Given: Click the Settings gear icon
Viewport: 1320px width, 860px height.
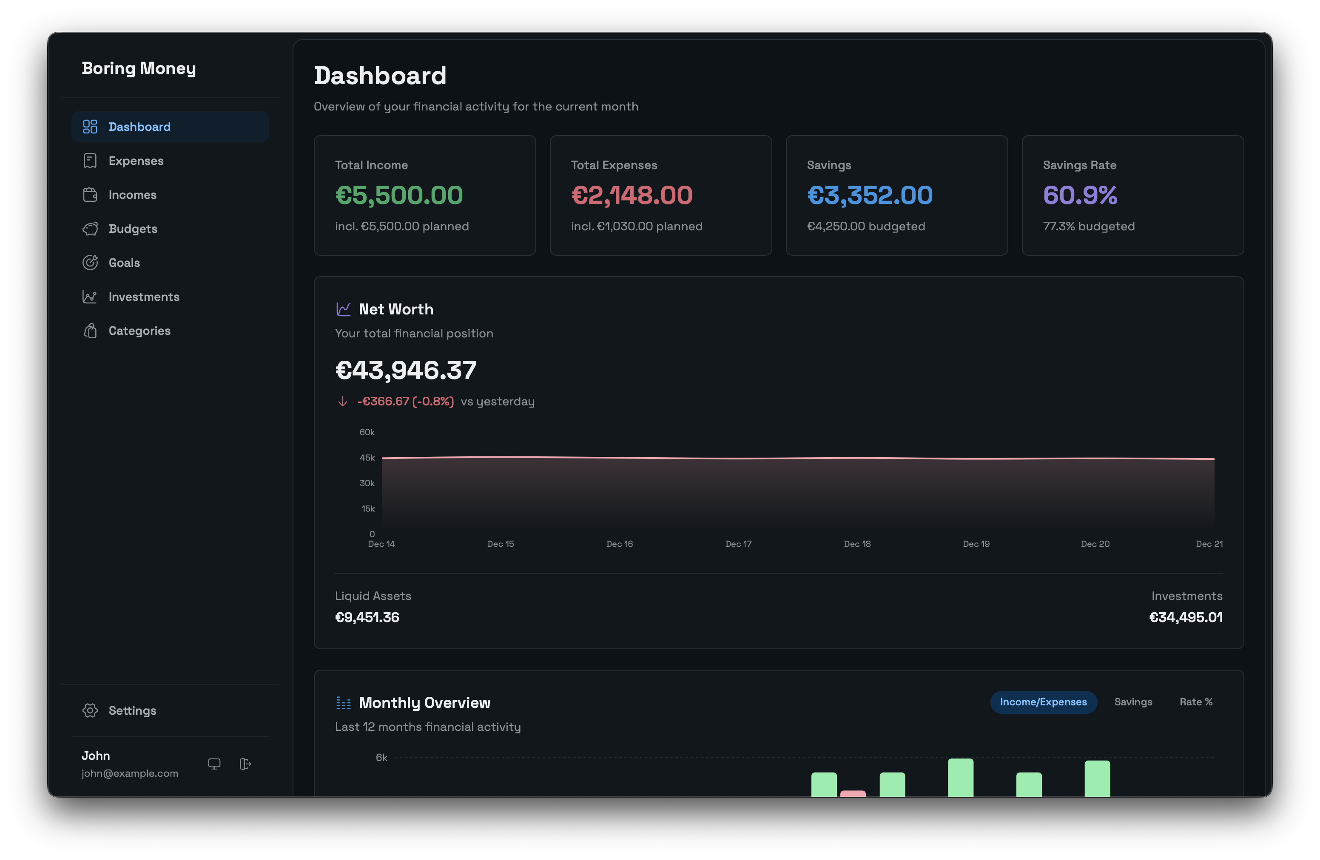Looking at the screenshot, I should [90, 710].
